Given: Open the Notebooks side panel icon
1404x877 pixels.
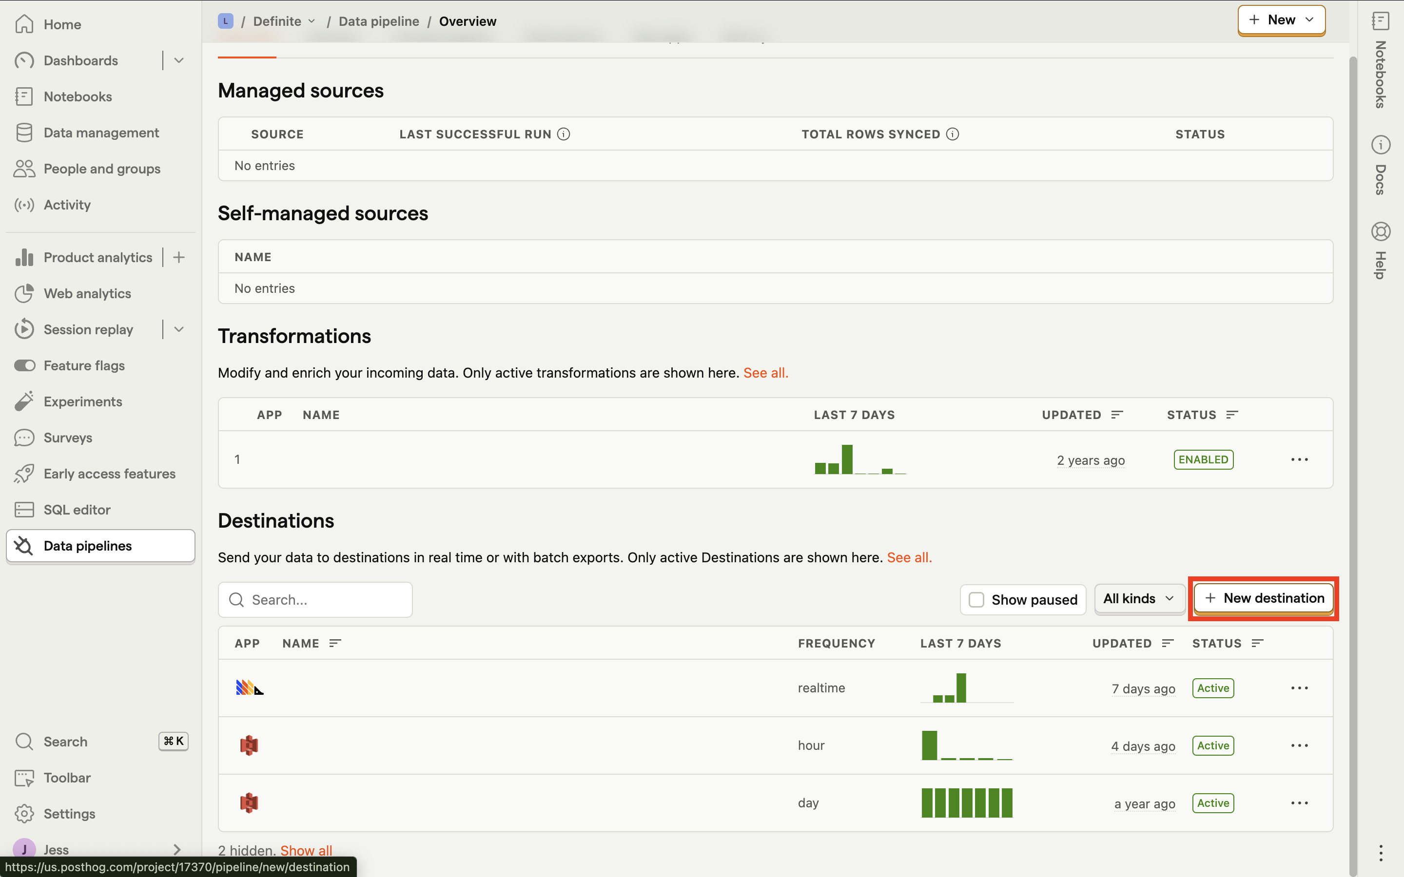Looking at the screenshot, I should 1380,21.
